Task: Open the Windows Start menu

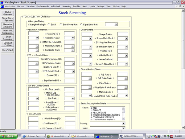Action: [9, 136]
